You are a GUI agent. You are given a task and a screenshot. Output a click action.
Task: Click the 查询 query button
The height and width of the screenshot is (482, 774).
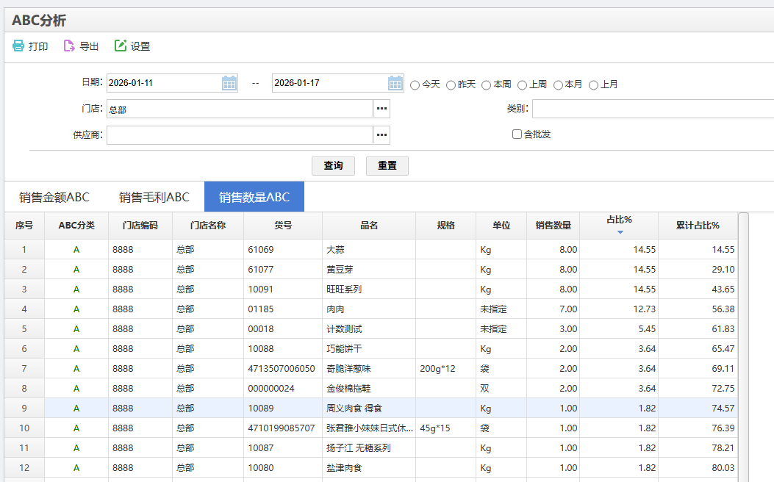tap(333, 165)
